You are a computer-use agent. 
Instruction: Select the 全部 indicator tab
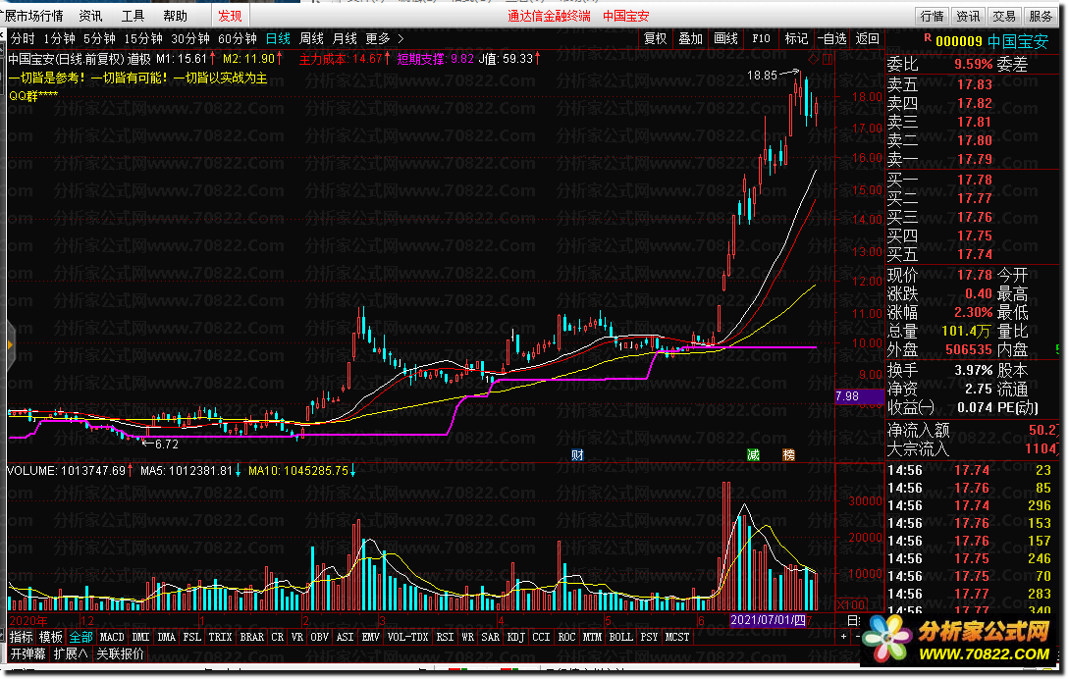click(x=81, y=637)
